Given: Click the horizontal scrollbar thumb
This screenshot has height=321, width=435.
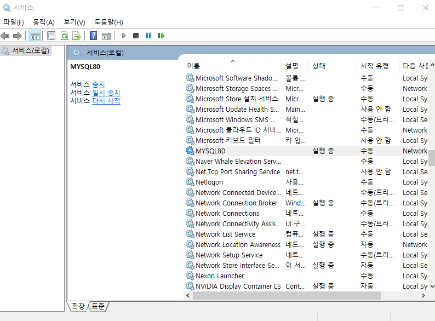Looking at the screenshot, I should [x=287, y=296].
